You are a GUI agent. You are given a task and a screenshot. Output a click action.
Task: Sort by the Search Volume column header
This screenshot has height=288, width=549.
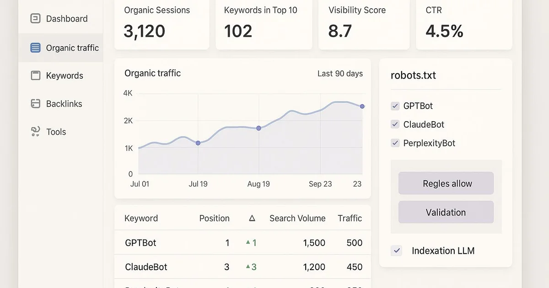297,219
